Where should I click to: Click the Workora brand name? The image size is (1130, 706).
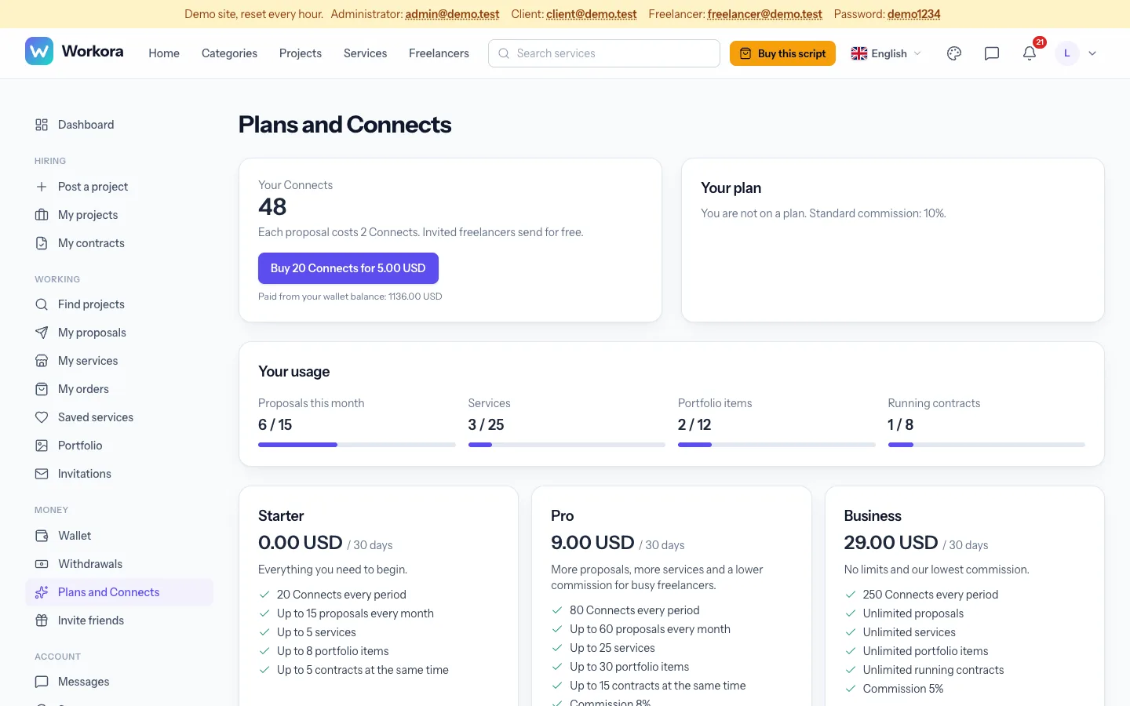(x=93, y=51)
